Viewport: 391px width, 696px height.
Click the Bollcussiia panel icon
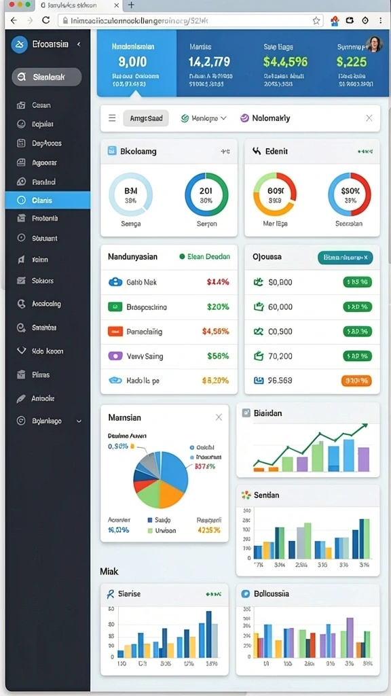(244, 593)
